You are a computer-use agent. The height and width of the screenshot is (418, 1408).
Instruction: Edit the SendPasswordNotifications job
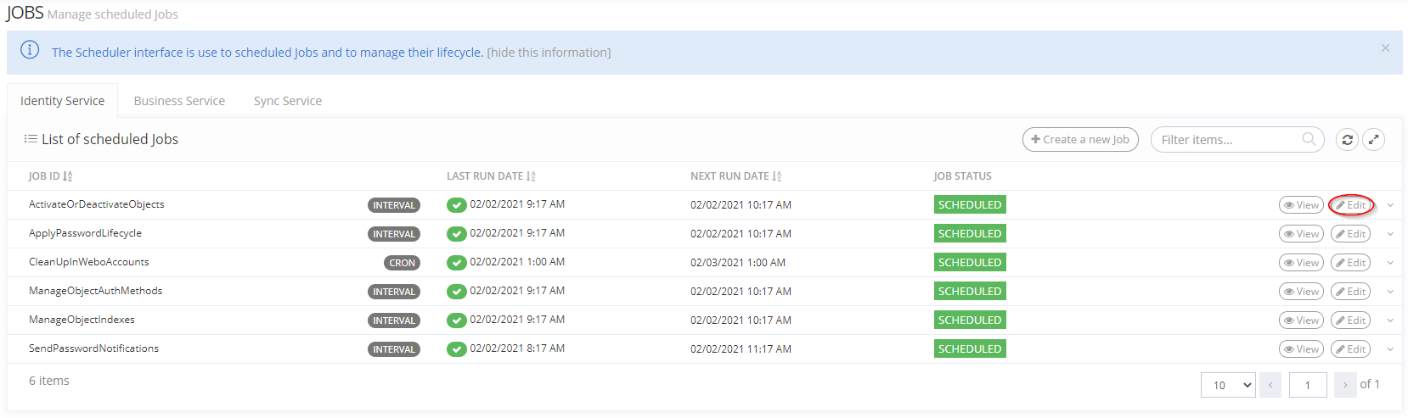pyautogui.click(x=1350, y=349)
